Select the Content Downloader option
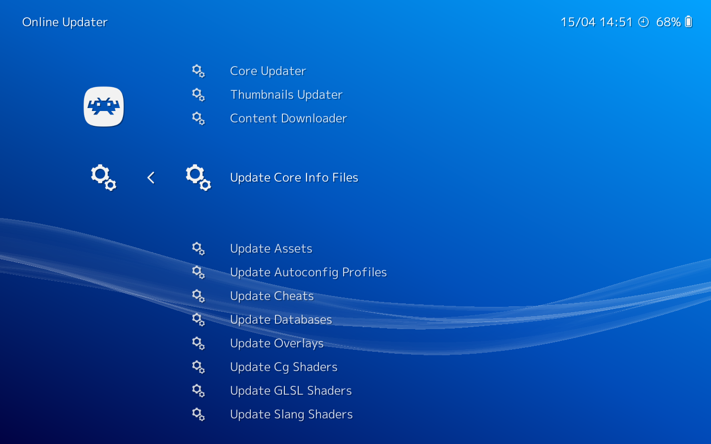Screen dimensions: 711x444 288,118
